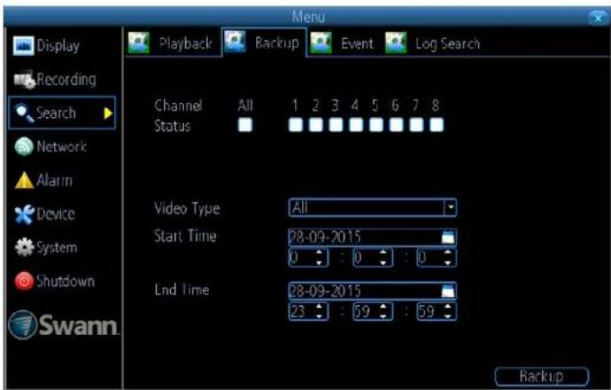The height and width of the screenshot is (390, 611).
Task: Click the red Shutdown power icon
Action: click(24, 281)
